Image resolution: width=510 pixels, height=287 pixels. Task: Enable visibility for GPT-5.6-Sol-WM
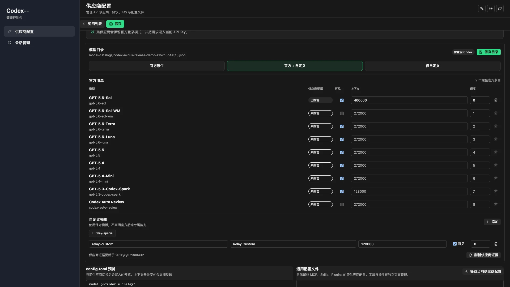pyautogui.click(x=342, y=113)
